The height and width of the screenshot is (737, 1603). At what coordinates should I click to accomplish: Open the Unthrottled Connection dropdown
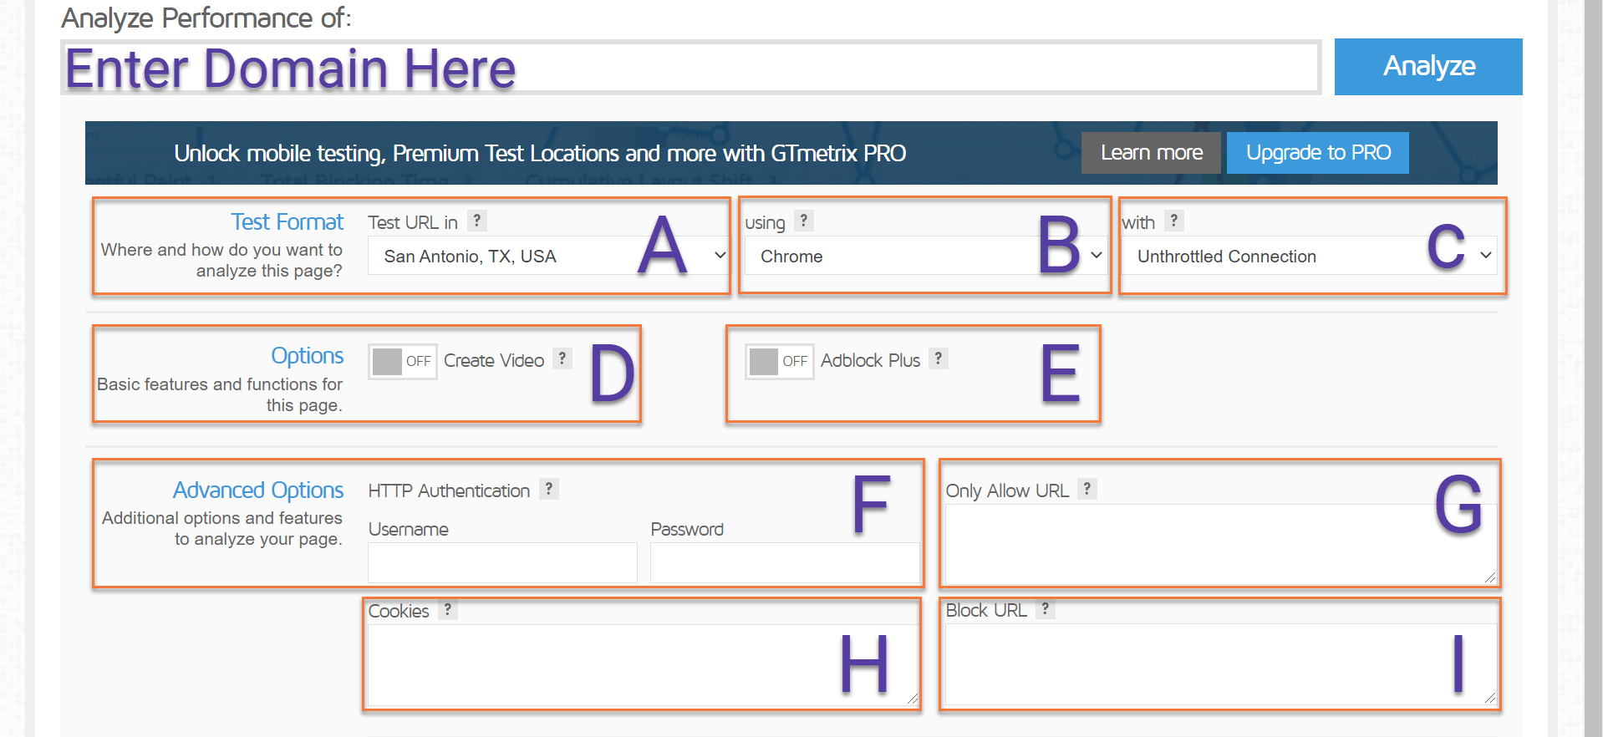tap(1309, 256)
